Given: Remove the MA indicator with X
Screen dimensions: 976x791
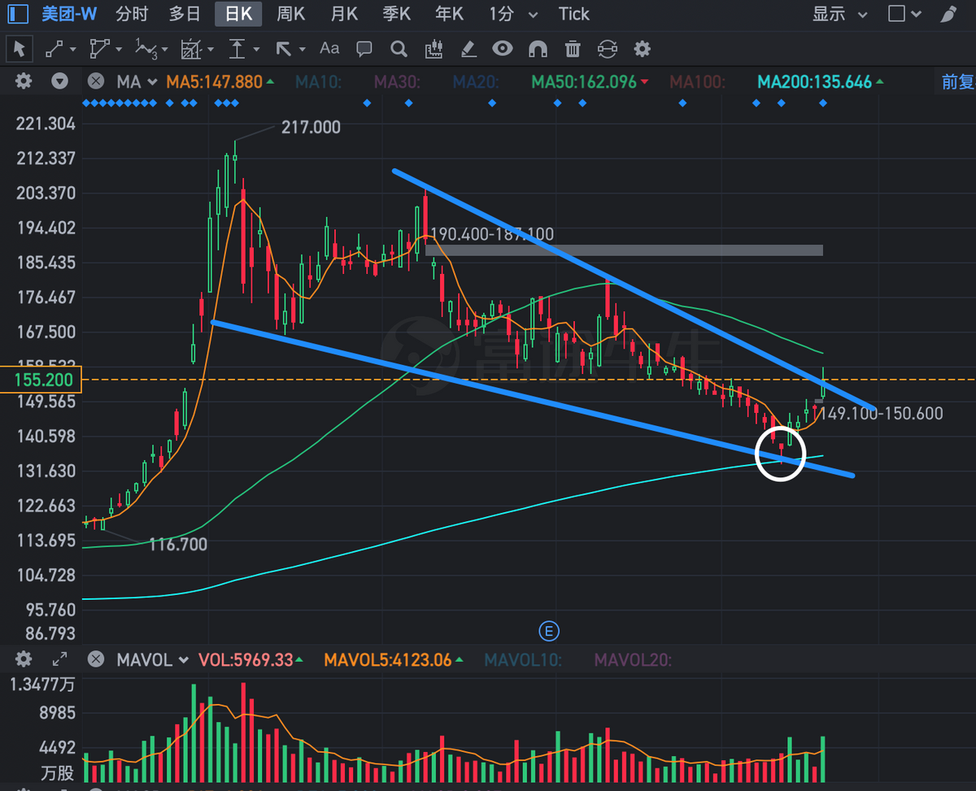Looking at the screenshot, I should [96, 81].
